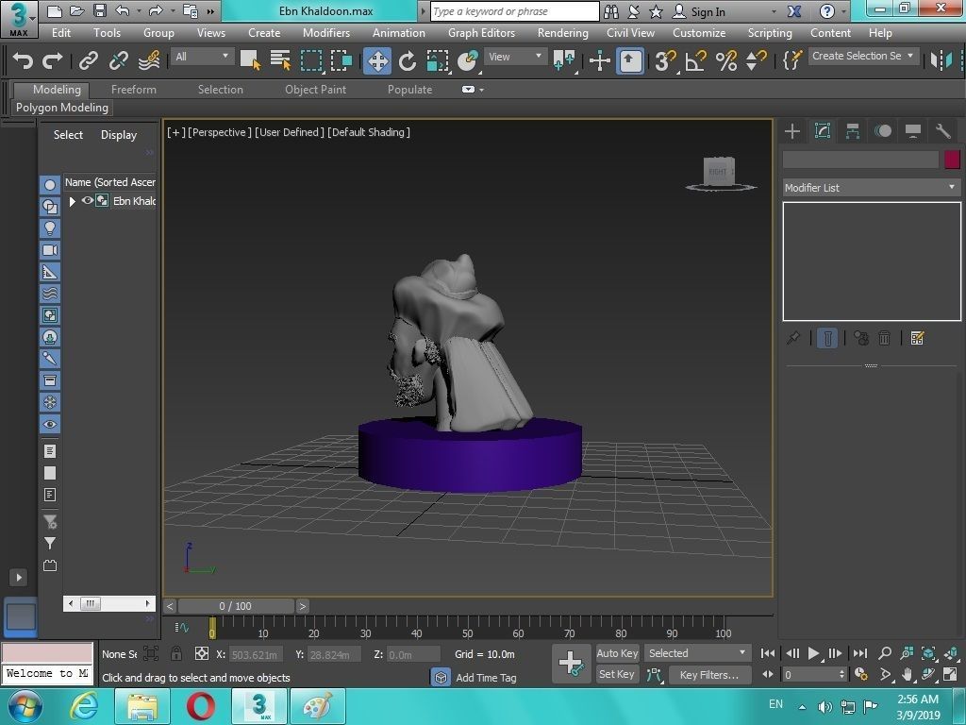Select the Scale tool
This screenshot has height=725, width=966.
click(438, 60)
